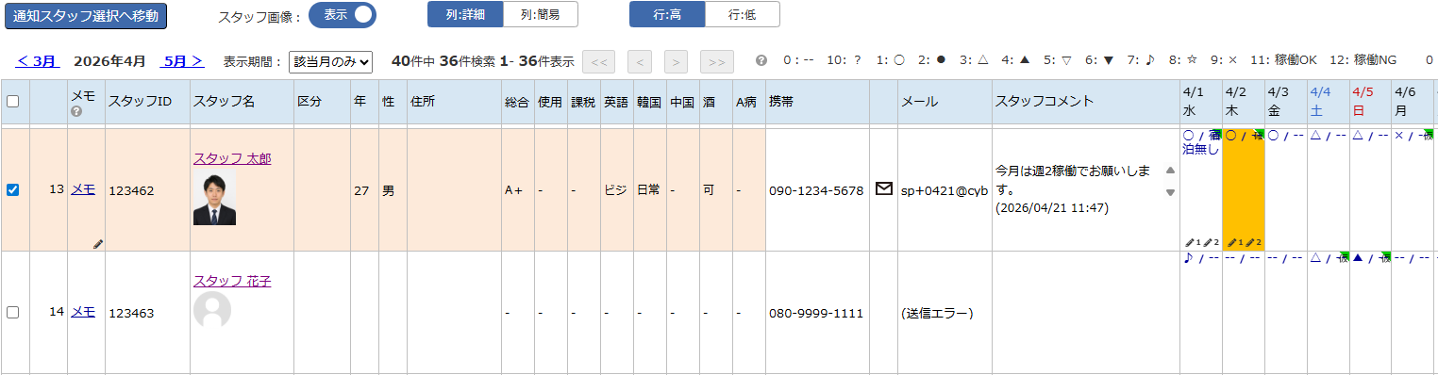The height and width of the screenshot is (375, 1438).
Task: Open メモ link for staff 123462
Action: (x=83, y=189)
